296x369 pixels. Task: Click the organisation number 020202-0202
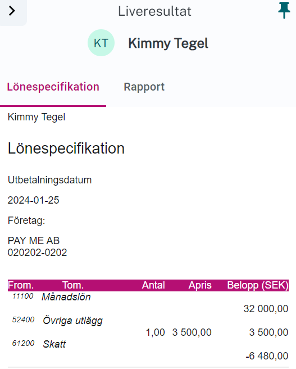tap(38, 253)
